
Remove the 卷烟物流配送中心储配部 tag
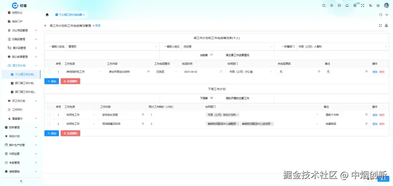238,124
